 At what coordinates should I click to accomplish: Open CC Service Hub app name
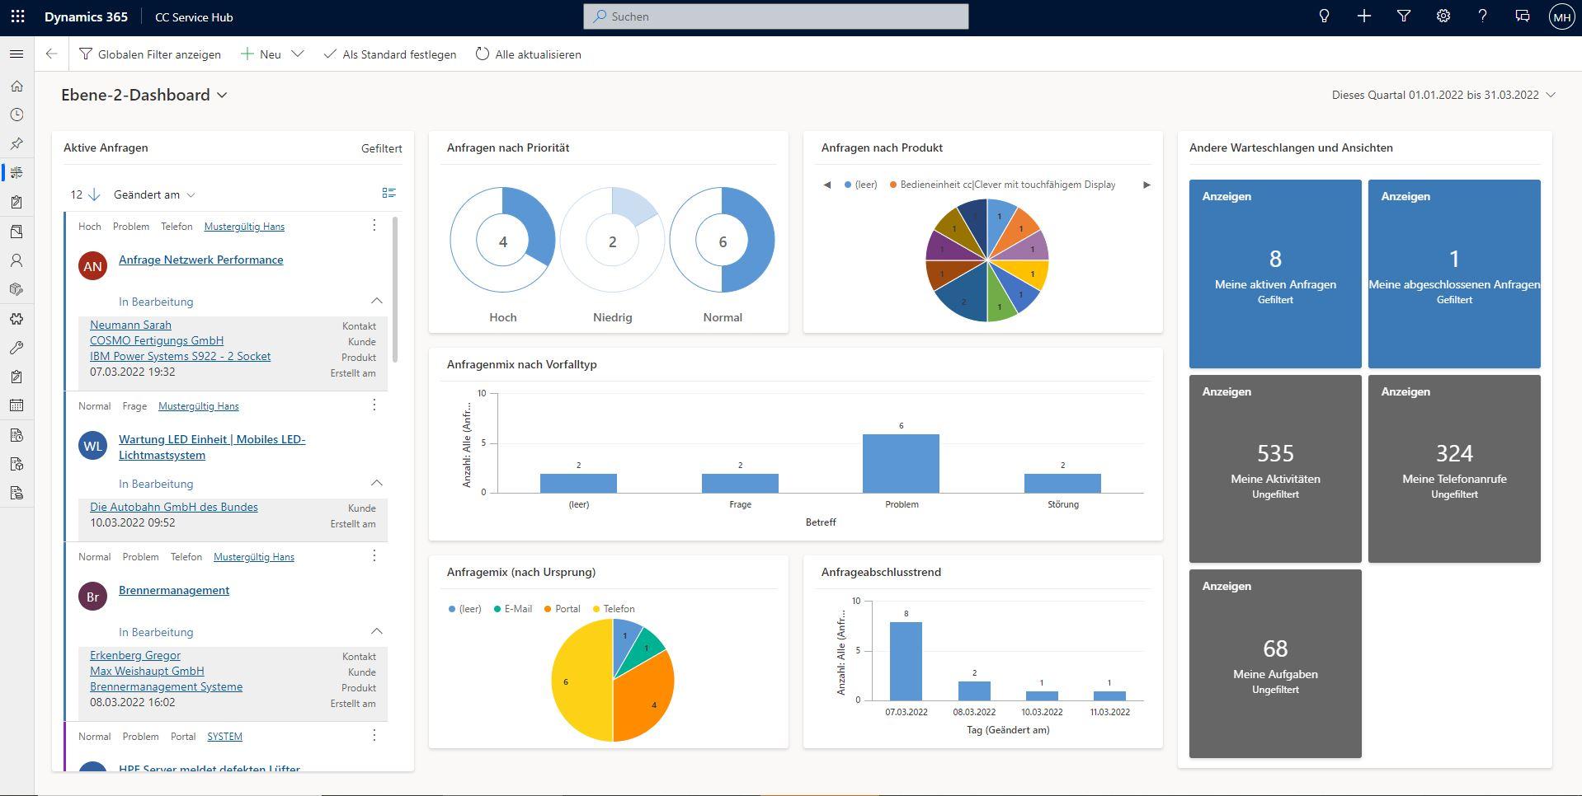(194, 16)
